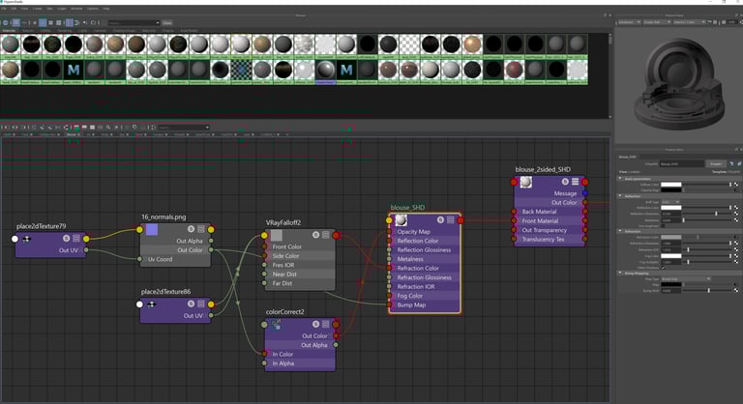743x404 pixels.
Task: Click view-mode lines icon on blouse_2sided_SHD node
Action: coord(575,182)
